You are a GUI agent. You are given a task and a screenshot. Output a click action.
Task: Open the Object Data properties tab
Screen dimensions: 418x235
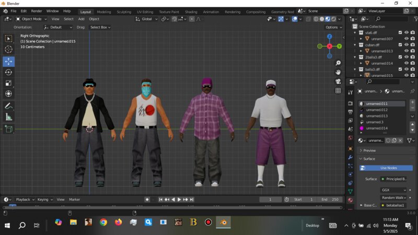click(350, 192)
